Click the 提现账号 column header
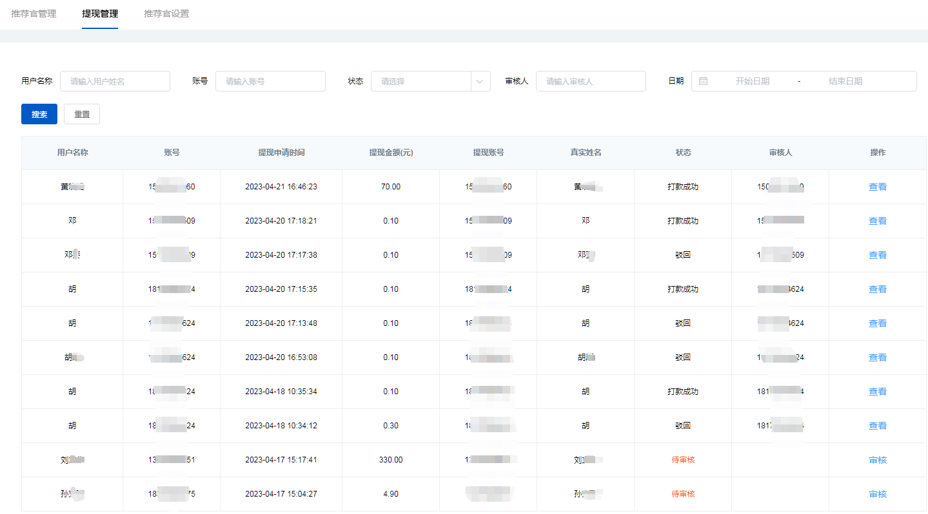 (x=488, y=153)
